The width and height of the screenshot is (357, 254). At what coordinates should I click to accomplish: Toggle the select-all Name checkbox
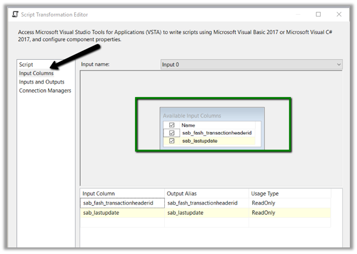point(172,125)
